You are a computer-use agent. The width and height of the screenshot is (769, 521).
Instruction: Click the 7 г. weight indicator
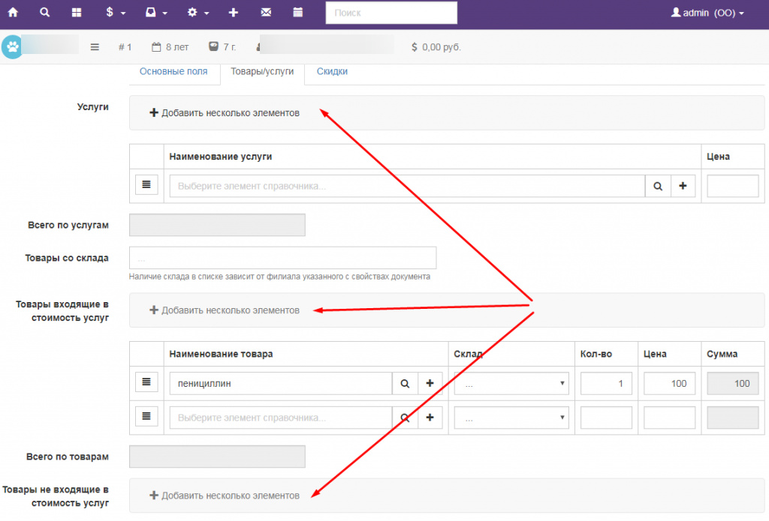[222, 47]
